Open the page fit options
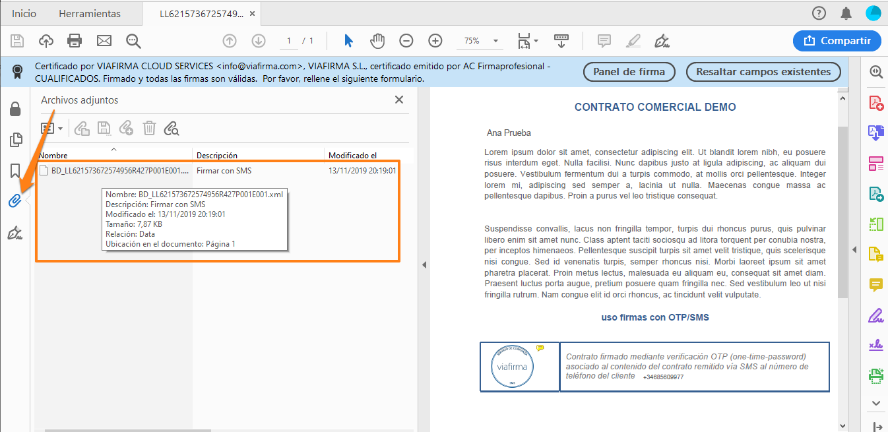 tap(528, 41)
